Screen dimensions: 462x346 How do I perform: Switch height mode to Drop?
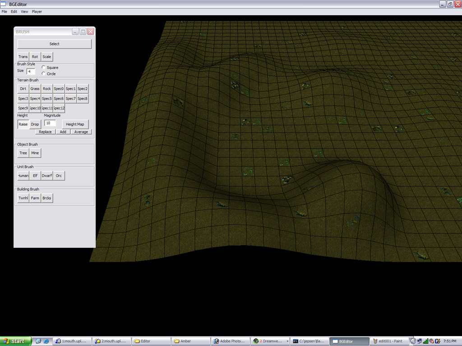(35, 124)
